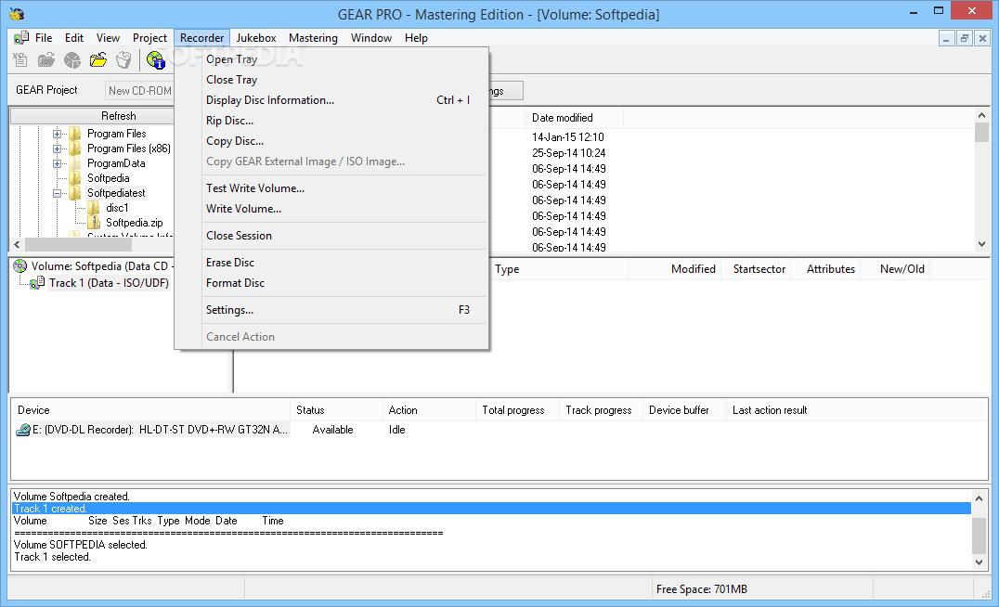999x607 pixels.
Task: Open the Edit menu
Action: click(74, 37)
